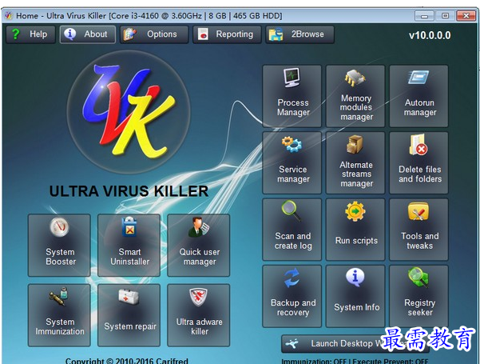Open the Options button
Viewport: 480px width, 364px height.
click(154, 34)
